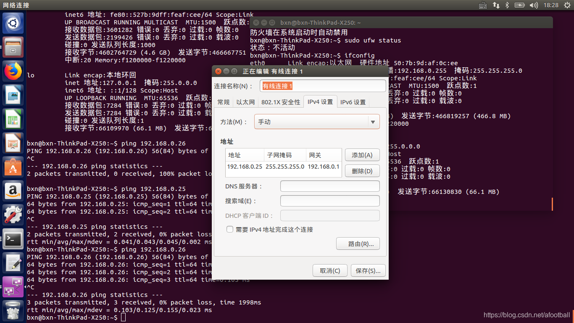Select the netmask cell 255.255.255.0

click(x=285, y=167)
